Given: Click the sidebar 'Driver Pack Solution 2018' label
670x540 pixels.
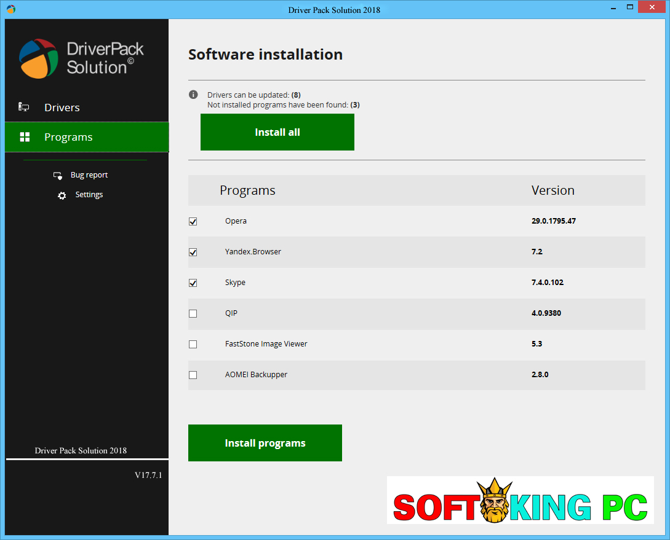Looking at the screenshot, I should pos(81,450).
